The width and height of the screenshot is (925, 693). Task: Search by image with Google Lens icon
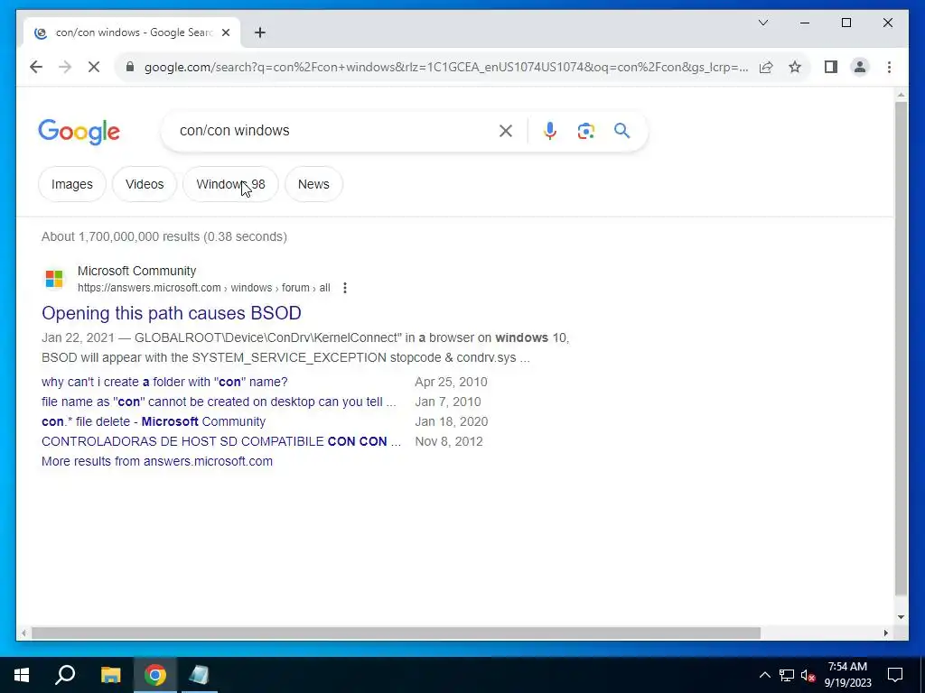(x=585, y=131)
